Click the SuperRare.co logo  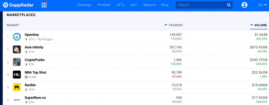click(x=17, y=100)
